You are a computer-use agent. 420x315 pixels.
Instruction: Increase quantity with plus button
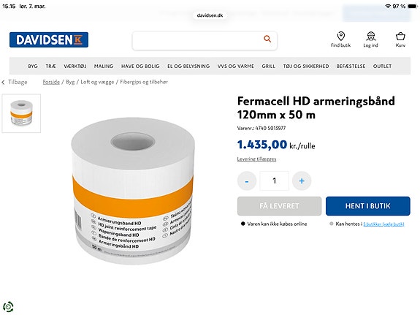point(302,181)
